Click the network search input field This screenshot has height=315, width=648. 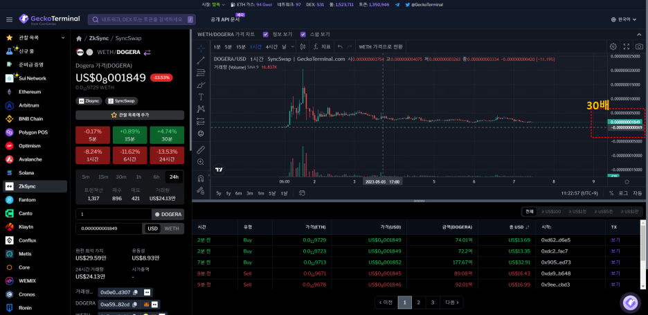[x=142, y=19]
